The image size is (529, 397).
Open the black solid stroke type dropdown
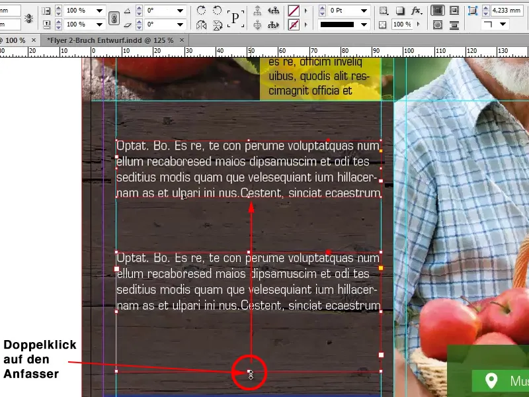click(364, 24)
